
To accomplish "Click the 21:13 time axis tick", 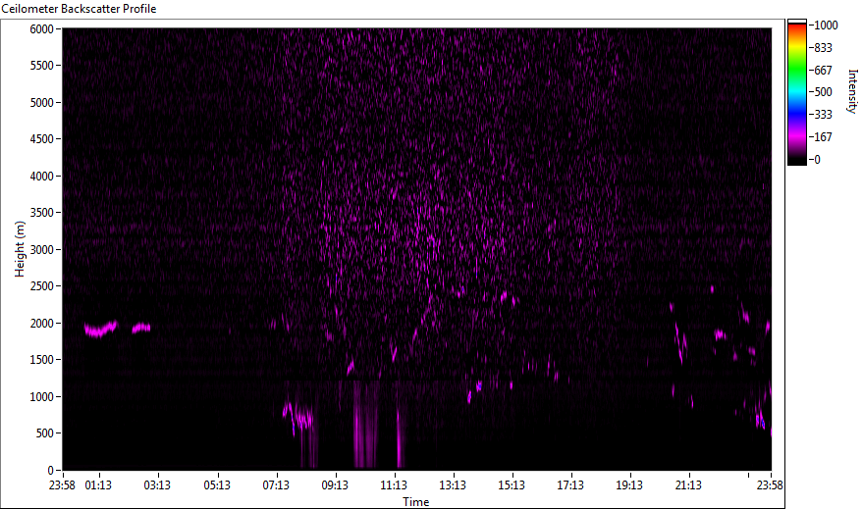I will [x=688, y=484].
